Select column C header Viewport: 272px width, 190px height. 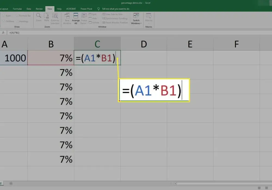click(97, 44)
